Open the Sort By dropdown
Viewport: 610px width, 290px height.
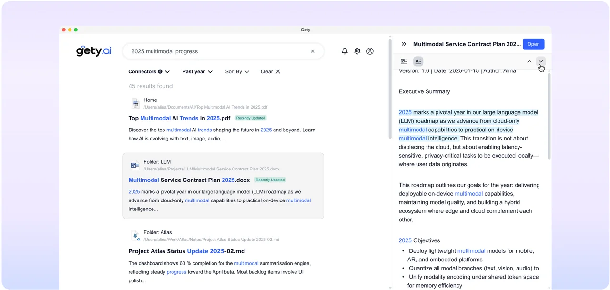[x=237, y=71]
